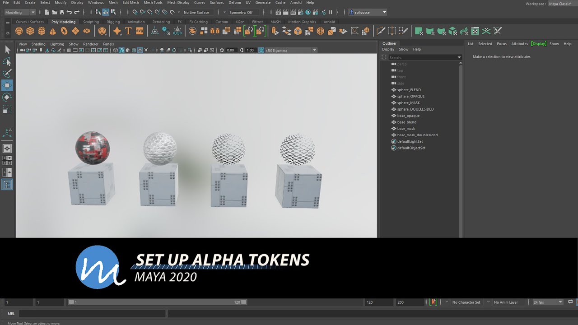578x325 pixels.
Task: Open the 24 fps frame rate dropdown
Action: tap(547, 302)
